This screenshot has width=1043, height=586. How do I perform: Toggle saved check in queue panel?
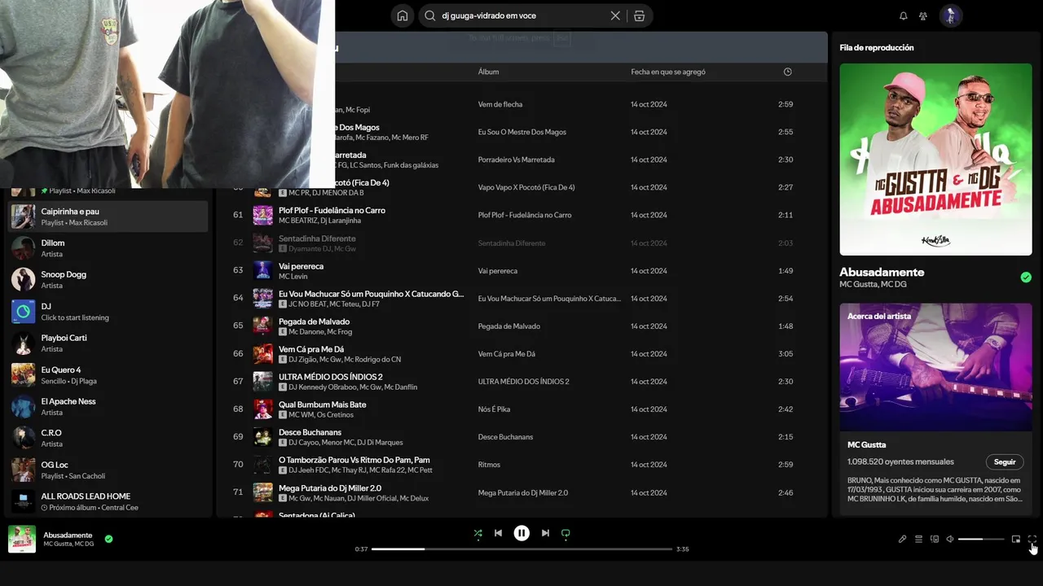[x=1026, y=278]
